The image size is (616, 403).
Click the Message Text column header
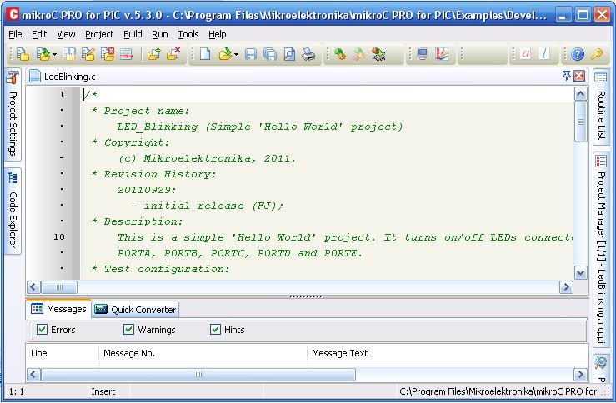pyautogui.click(x=448, y=353)
